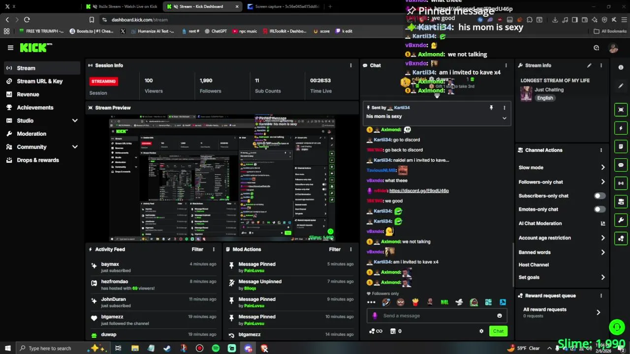Open File Explorer from the taskbar
Viewport: 630px width, 354px height.
(x=135, y=348)
